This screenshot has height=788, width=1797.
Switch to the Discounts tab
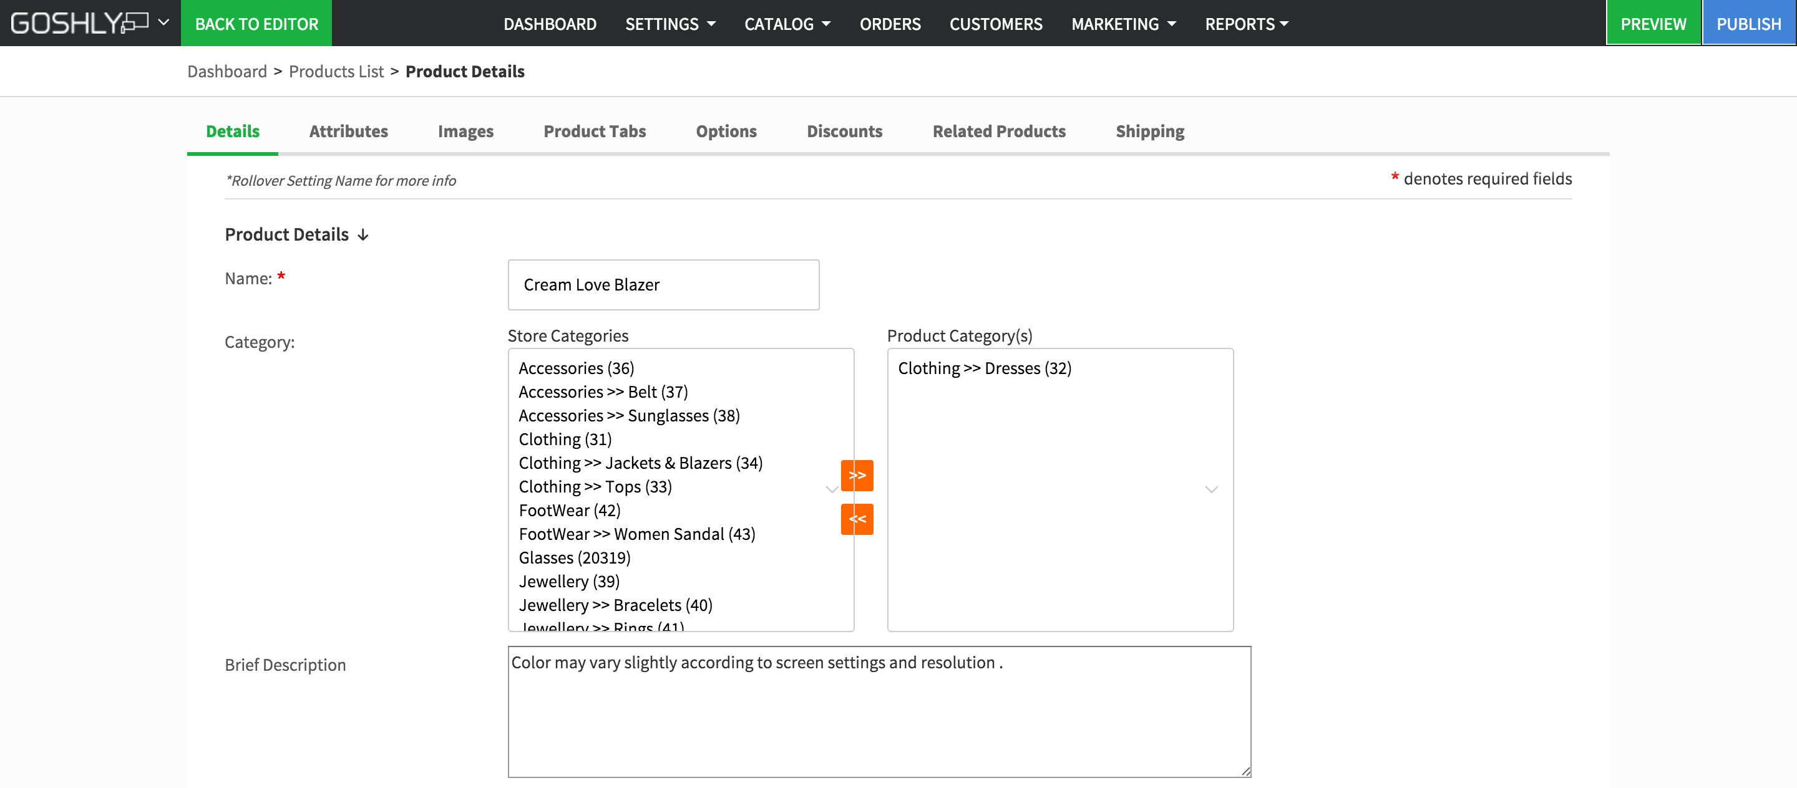point(844,131)
